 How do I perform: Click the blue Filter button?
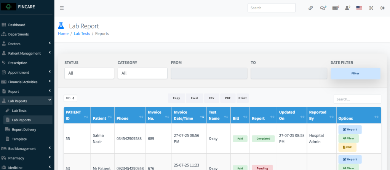tap(355, 73)
